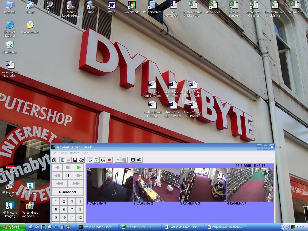Click the Tiscali desktop shortcut
This screenshot has width=308, height=231.
[x=91, y=7]
